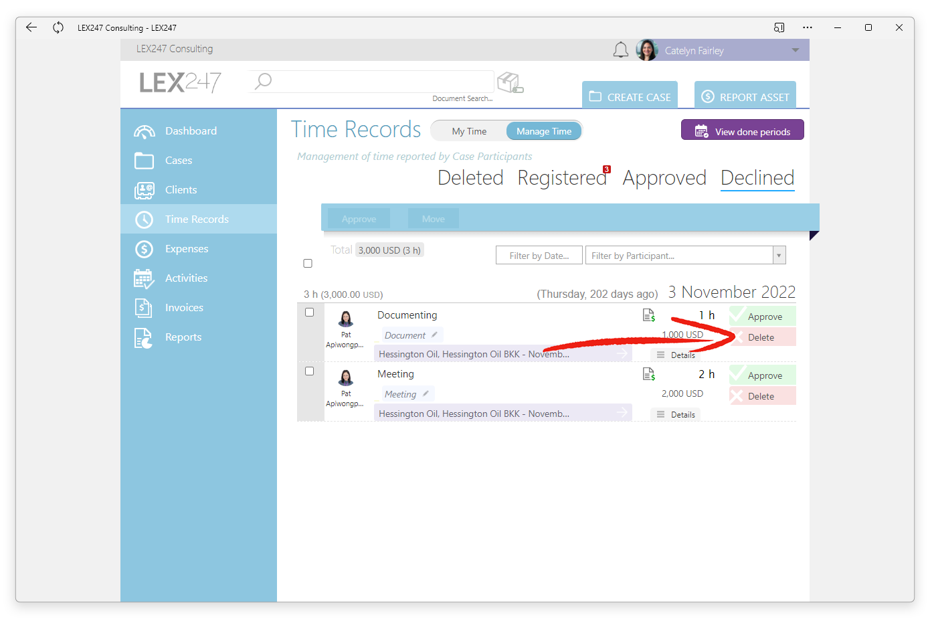The image size is (930, 619).
Task: Open the Cases folder icon
Action: click(144, 161)
